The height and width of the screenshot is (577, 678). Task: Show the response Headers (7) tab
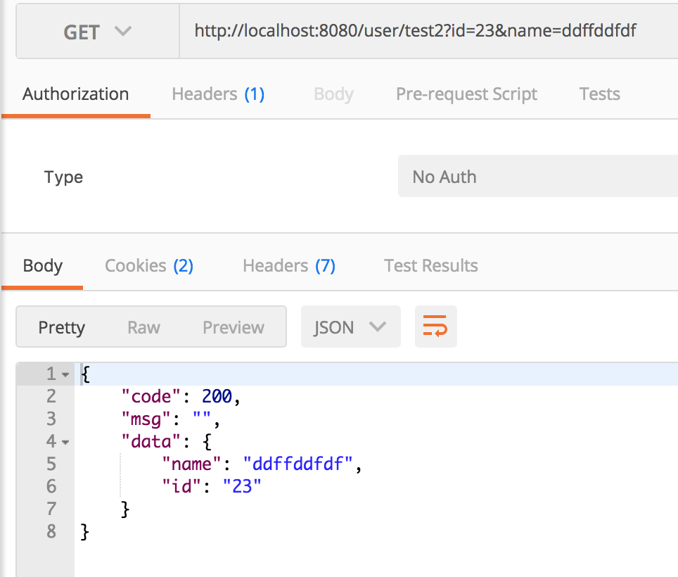click(x=289, y=265)
